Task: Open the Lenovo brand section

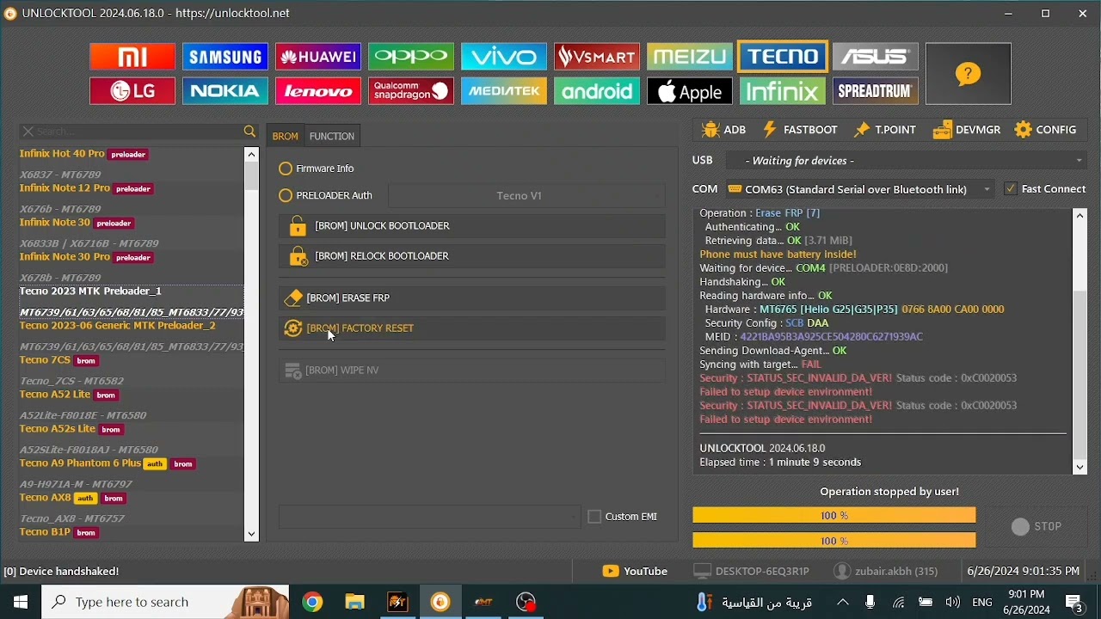Action: point(318,91)
